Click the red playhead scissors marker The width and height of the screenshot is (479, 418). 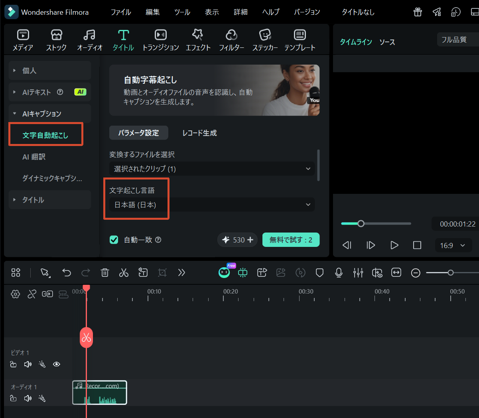(x=86, y=337)
